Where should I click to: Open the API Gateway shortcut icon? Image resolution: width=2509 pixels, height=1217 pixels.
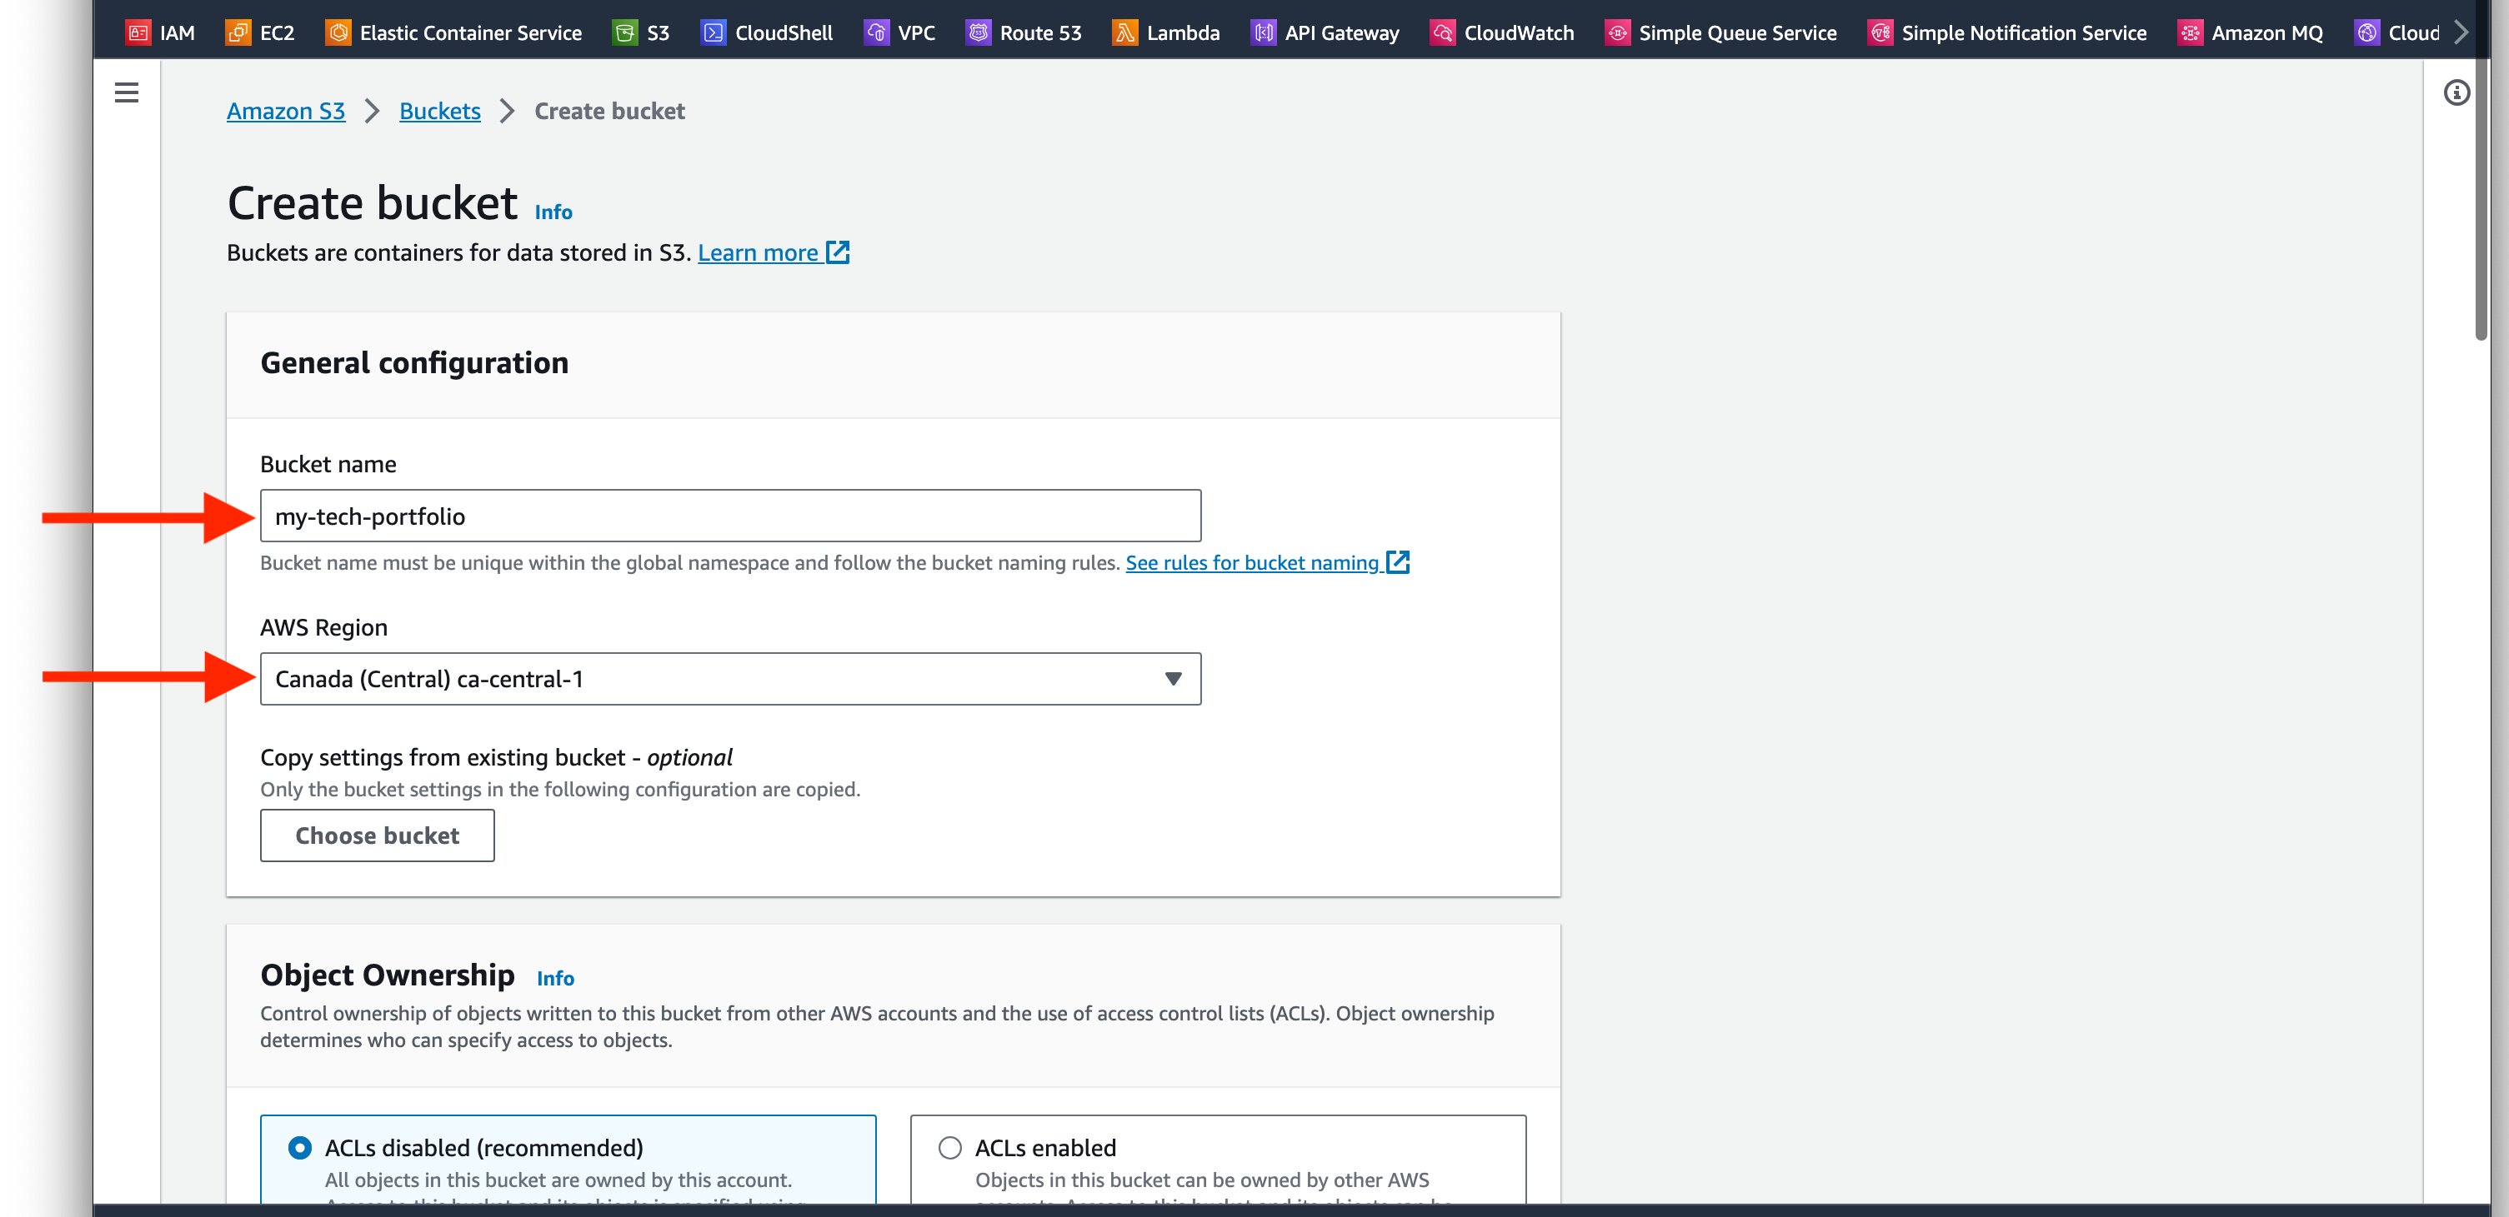pos(1264,32)
